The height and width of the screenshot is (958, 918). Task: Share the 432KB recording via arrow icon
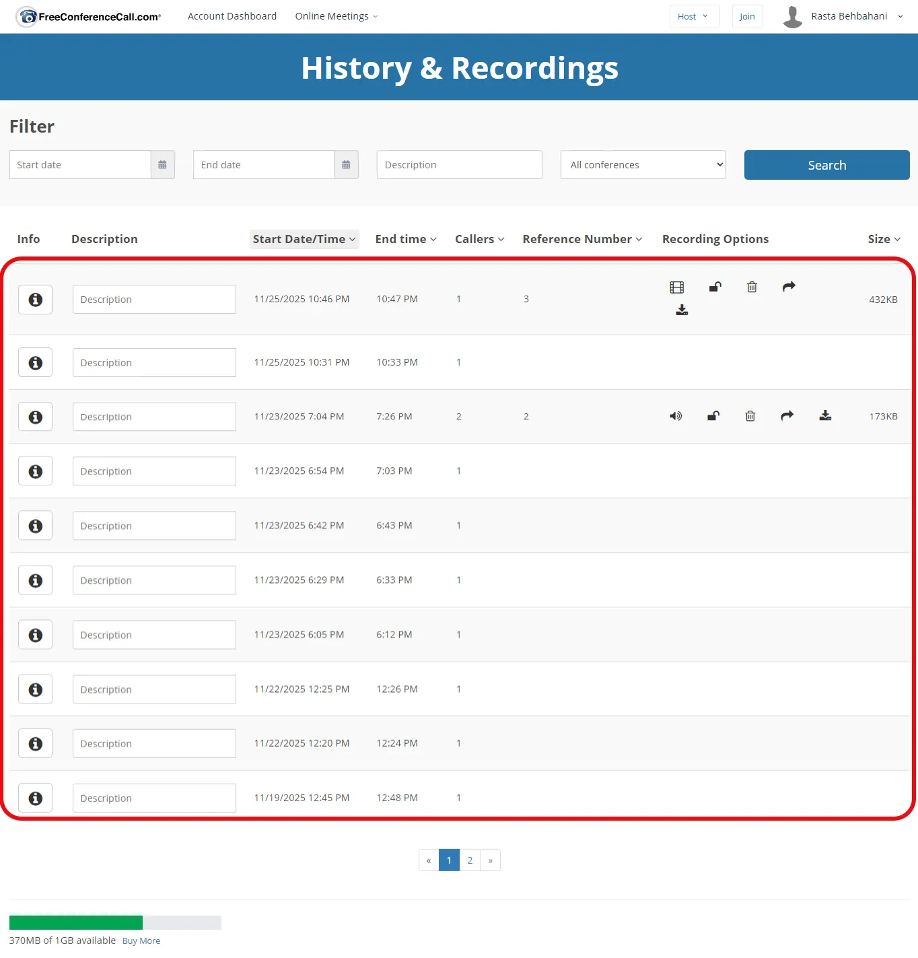[x=789, y=287]
